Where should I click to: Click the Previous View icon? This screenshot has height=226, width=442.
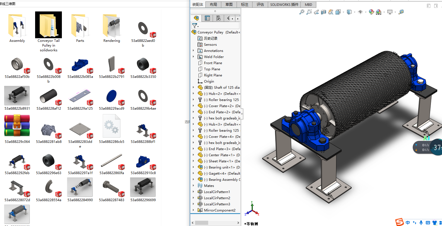coord(316,12)
